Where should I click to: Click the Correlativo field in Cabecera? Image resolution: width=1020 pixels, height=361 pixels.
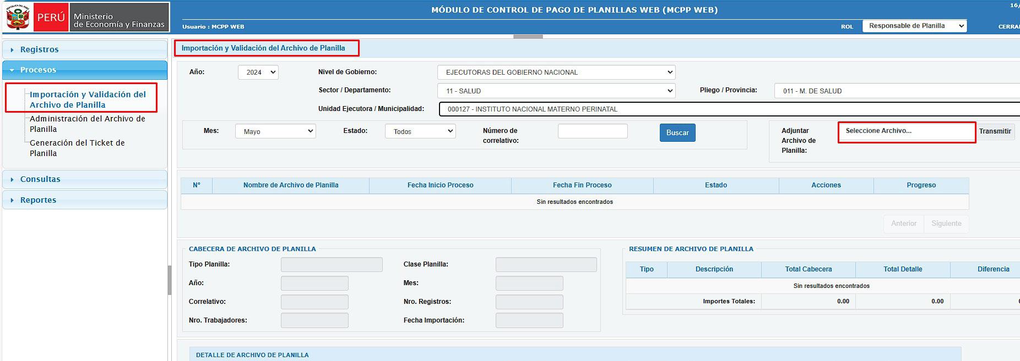click(314, 302)
